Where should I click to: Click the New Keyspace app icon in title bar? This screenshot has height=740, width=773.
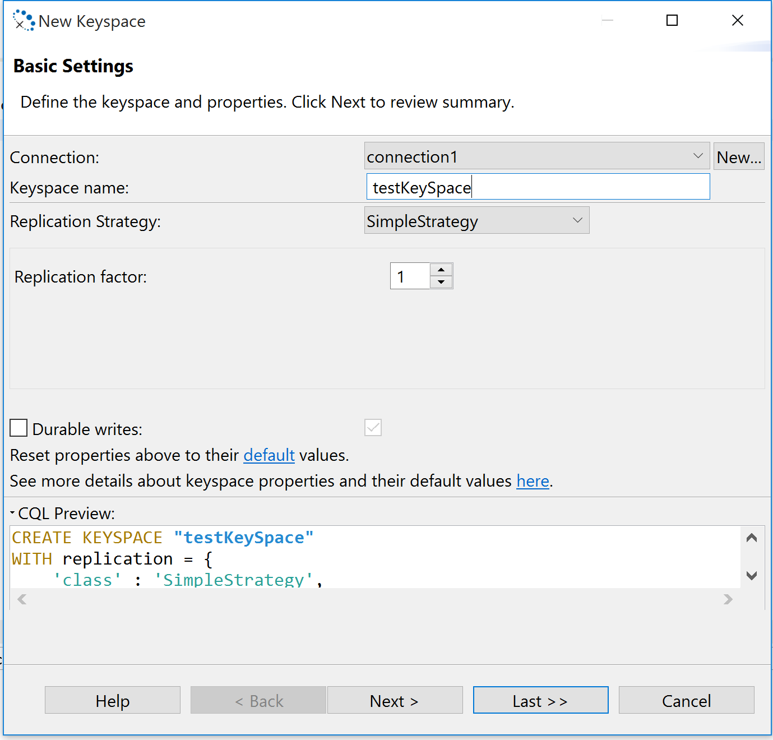[x=24, y=21]
